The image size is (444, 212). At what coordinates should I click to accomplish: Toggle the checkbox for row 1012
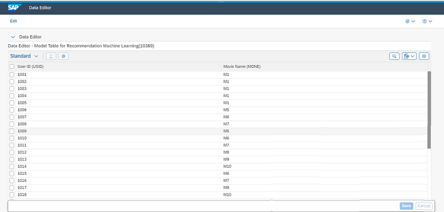[x=12, y=152]
